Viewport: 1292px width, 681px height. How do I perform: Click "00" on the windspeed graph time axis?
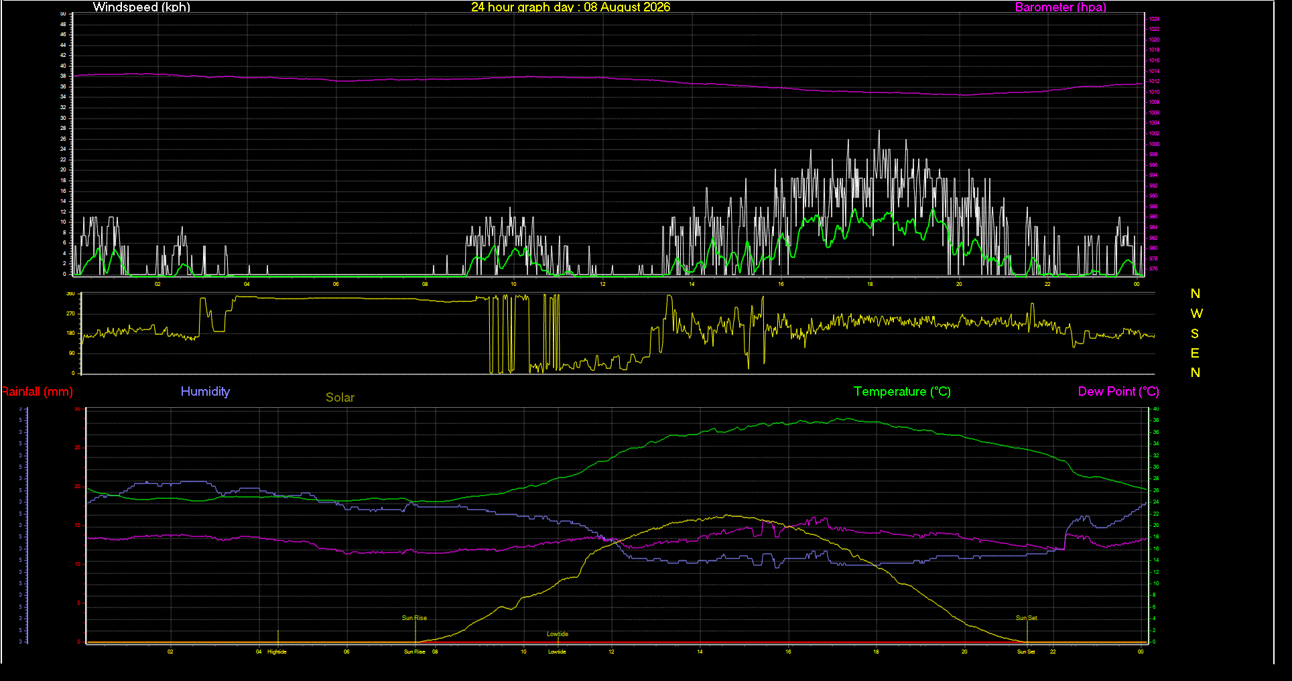pos(1137,285)
